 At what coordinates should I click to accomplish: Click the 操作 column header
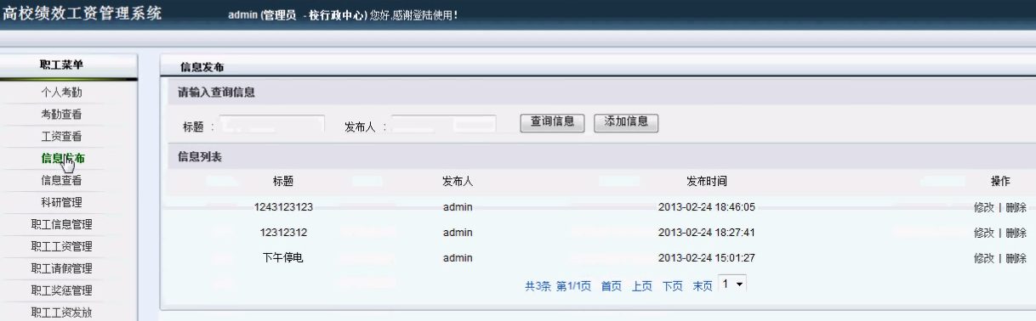point(1000,181)
